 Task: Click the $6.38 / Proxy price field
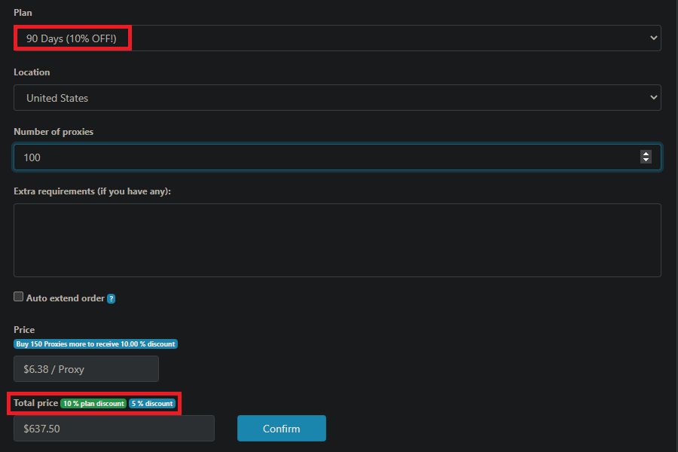point(86,369)
